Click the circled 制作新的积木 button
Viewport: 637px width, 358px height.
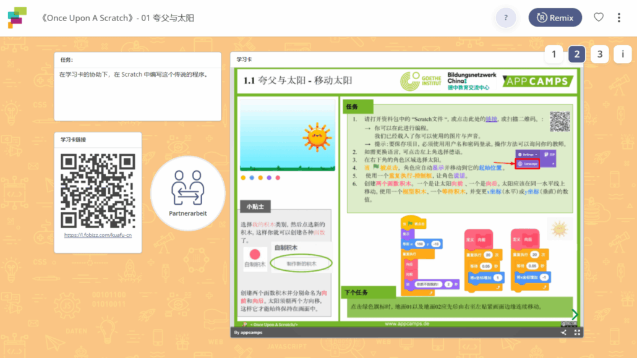[301, 263]
